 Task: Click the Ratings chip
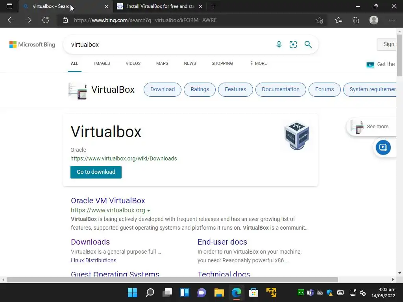pos(200,89)
